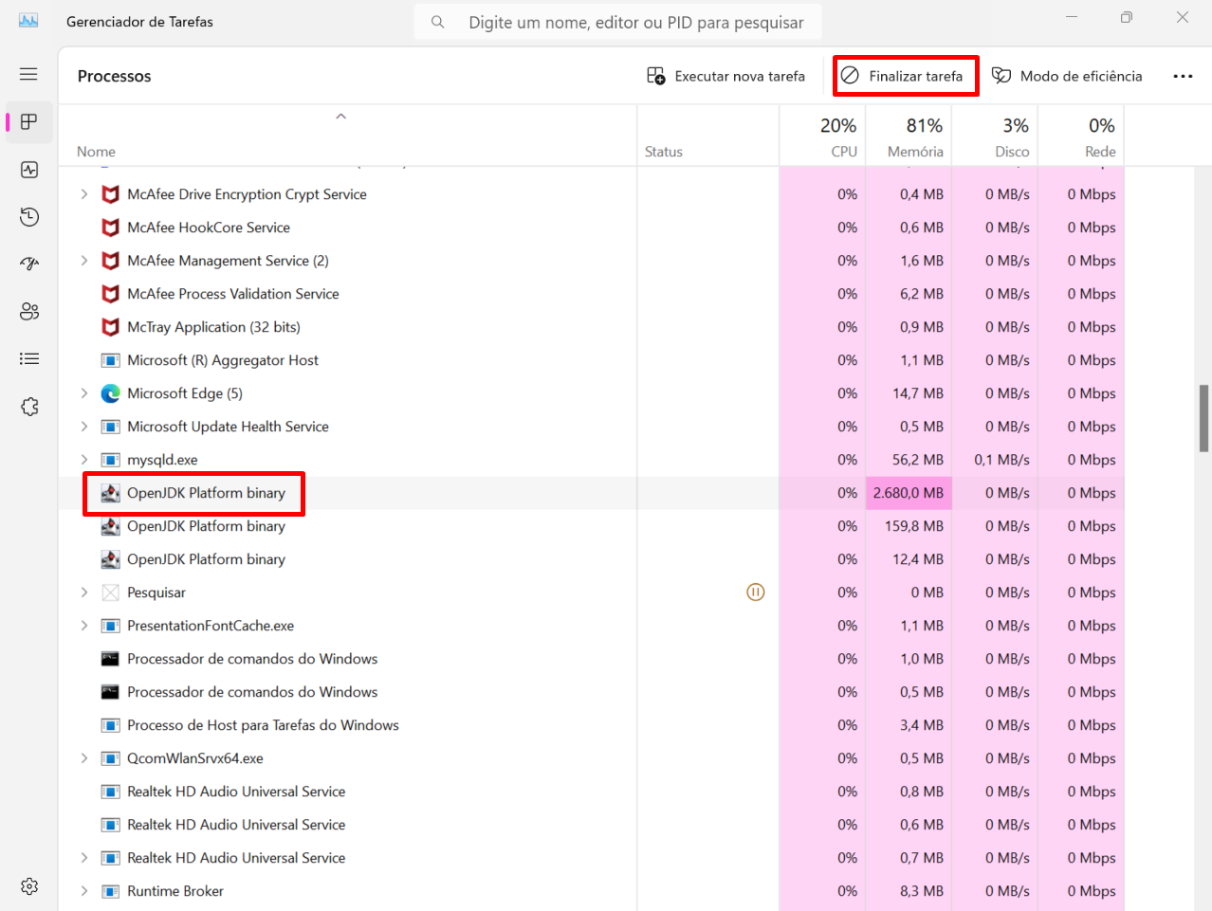
Task: Expand McAfee Drive Encryption Crypt Service
Action: point(84,194)
